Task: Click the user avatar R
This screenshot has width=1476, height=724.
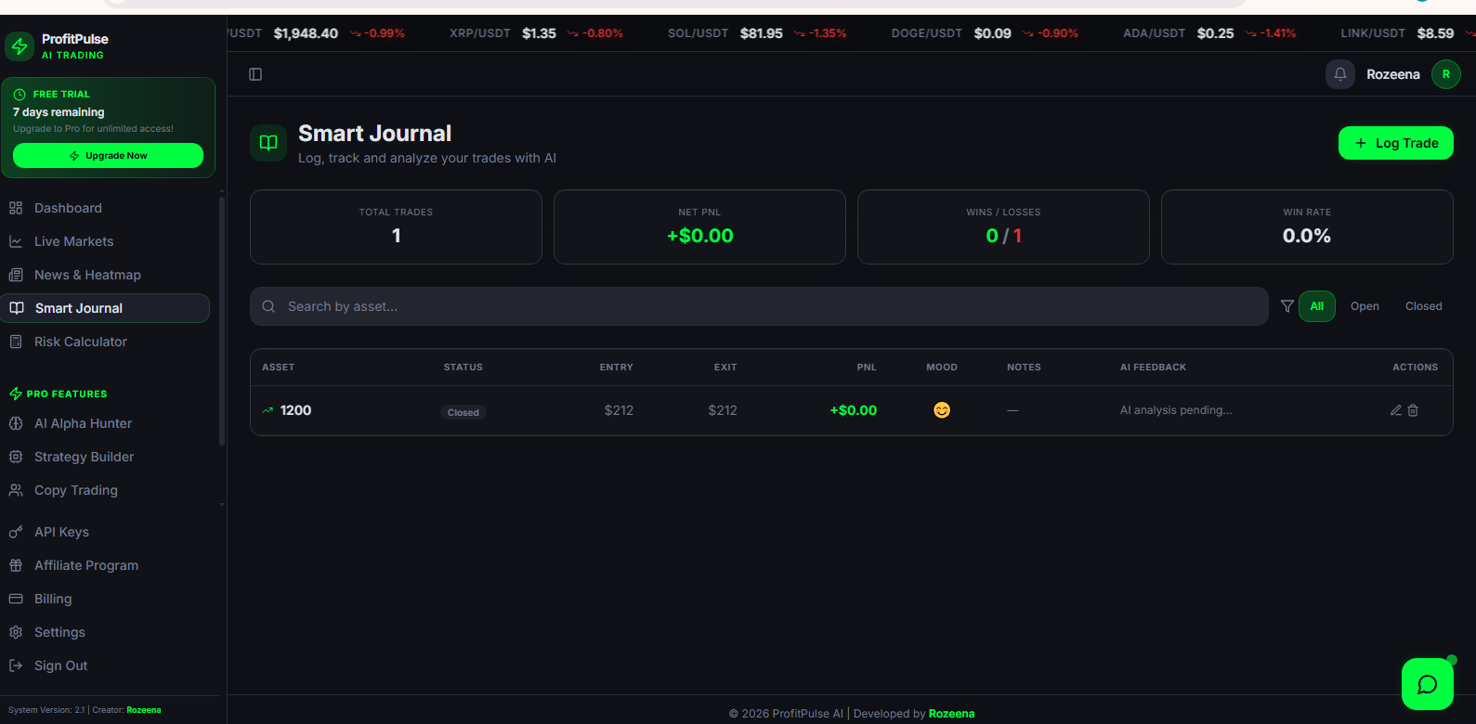Action: [x=1446, y=74]
